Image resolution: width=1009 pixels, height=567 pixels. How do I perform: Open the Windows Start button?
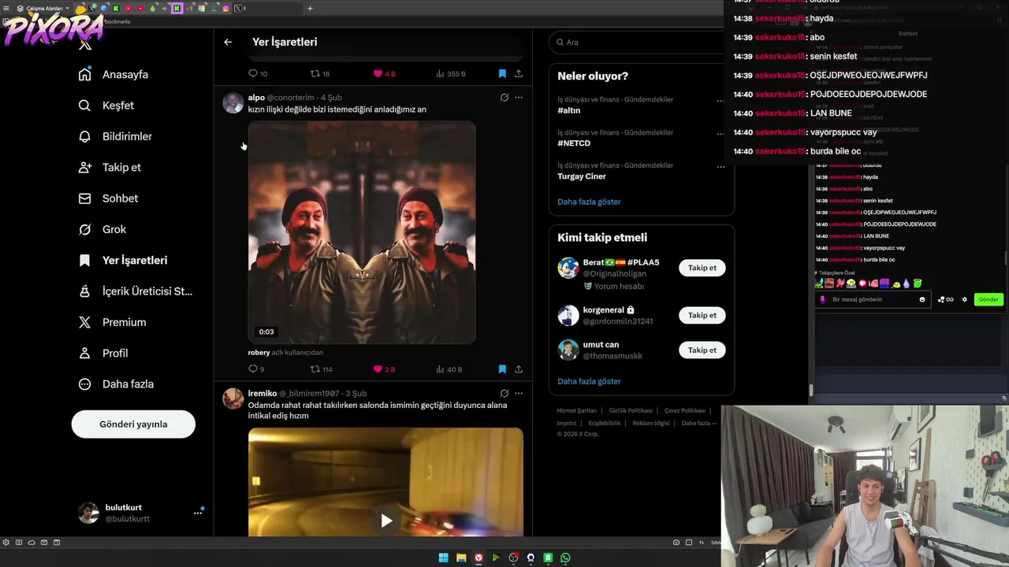tap(443, 558)
